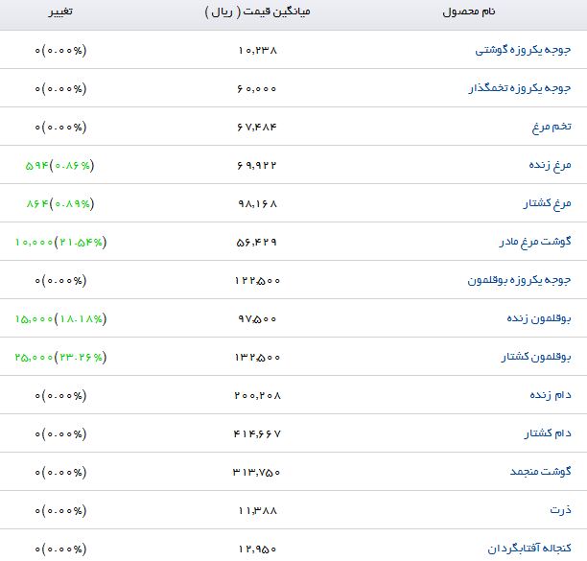Click the میانگین قیمت ( ریال ) column header
The image size is (587, 561).
(x=258, y=12)
